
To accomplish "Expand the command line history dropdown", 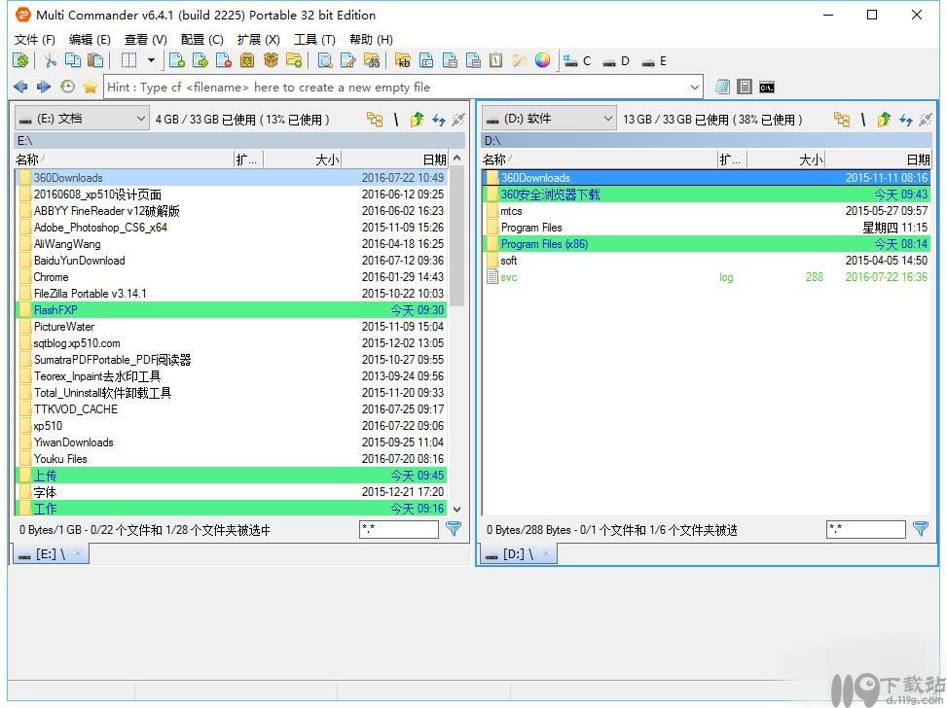I will pyautogui.click(x=695, y=87).
